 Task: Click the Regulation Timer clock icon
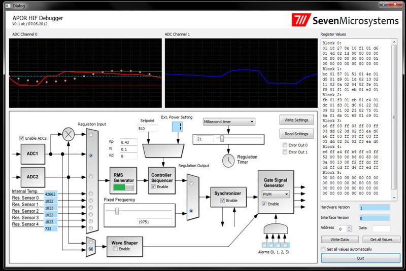point(228,161)
